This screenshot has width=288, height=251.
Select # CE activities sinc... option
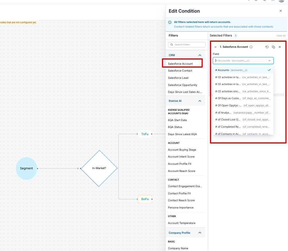coord(243,91)
